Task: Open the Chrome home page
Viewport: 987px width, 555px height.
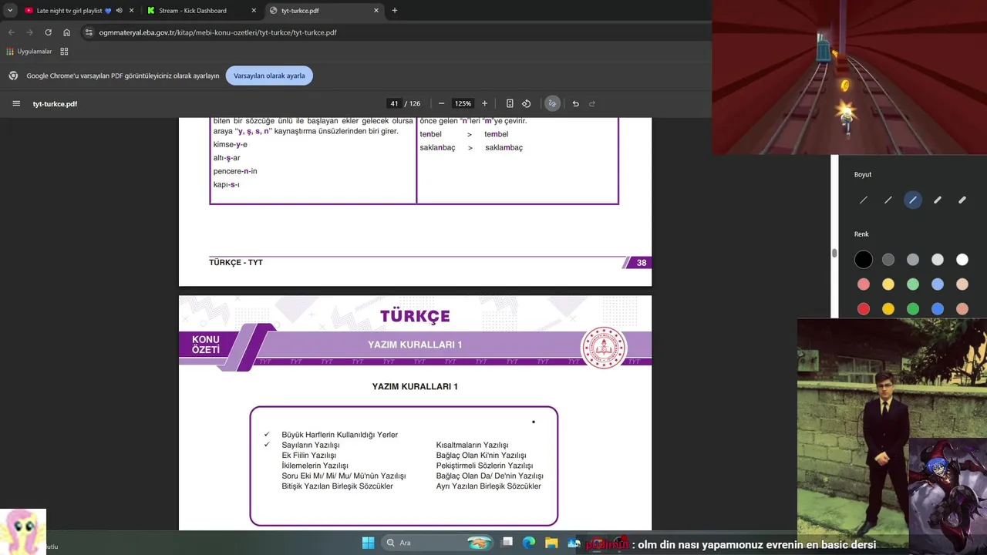Action: (66, 32)
